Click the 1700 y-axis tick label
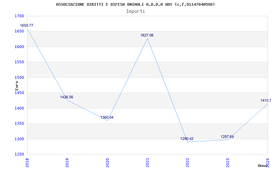 (19, 16)
